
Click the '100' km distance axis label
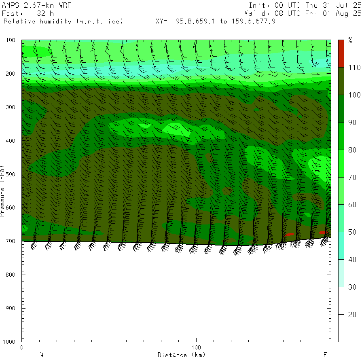(196, 347)
